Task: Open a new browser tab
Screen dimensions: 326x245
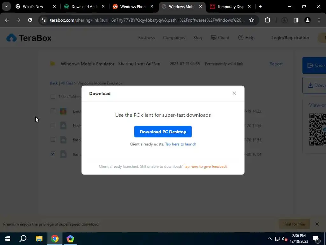Action: (260, 7)
